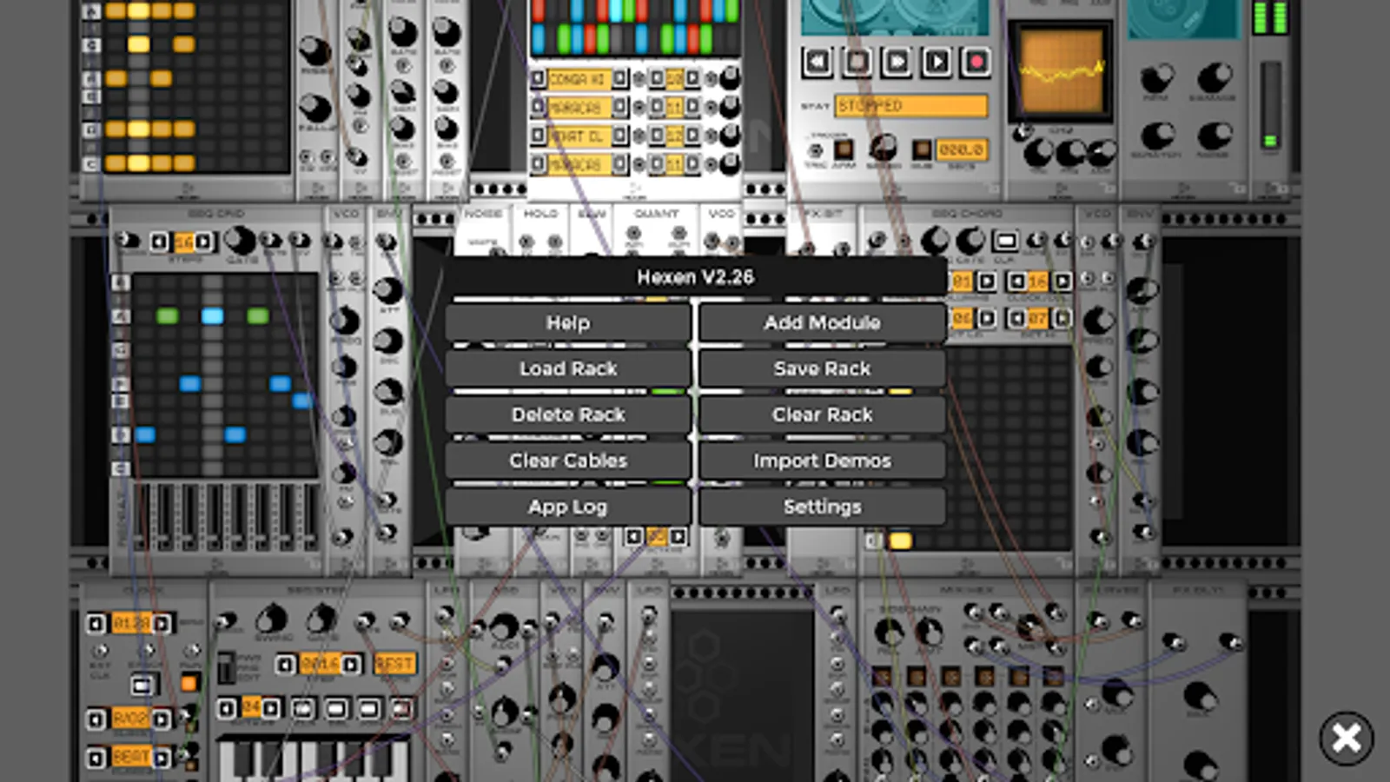Click next arrow beside R/02 value

tap(162, 719)
